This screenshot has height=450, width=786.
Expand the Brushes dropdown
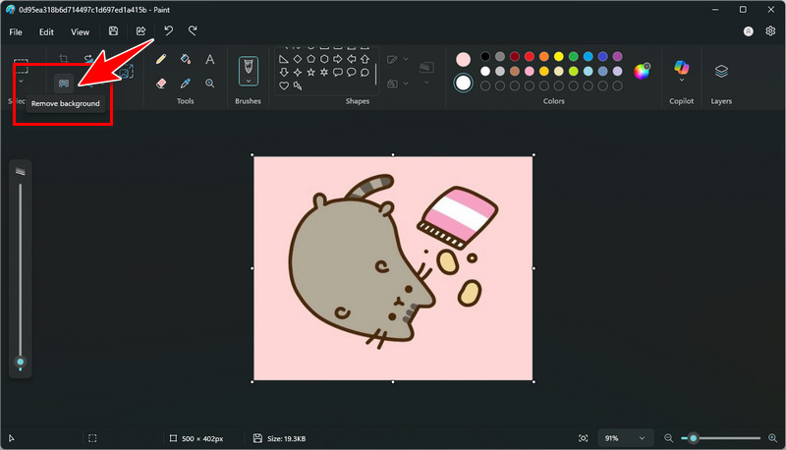tap(249, 81)
